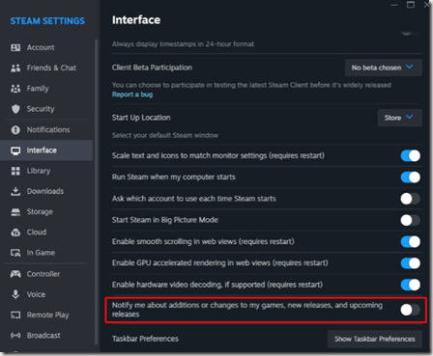Select Cloud settings section

click(46, 233)
